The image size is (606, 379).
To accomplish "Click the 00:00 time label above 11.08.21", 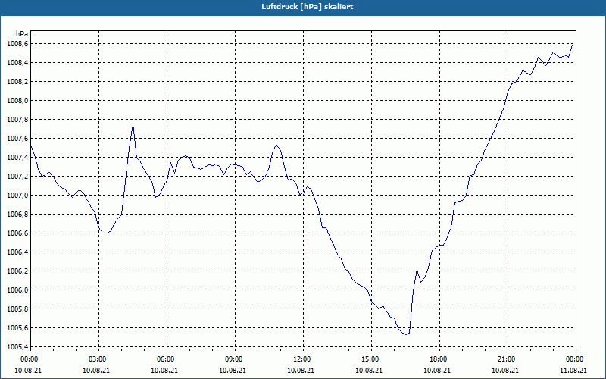I will (x=575, y=359).
